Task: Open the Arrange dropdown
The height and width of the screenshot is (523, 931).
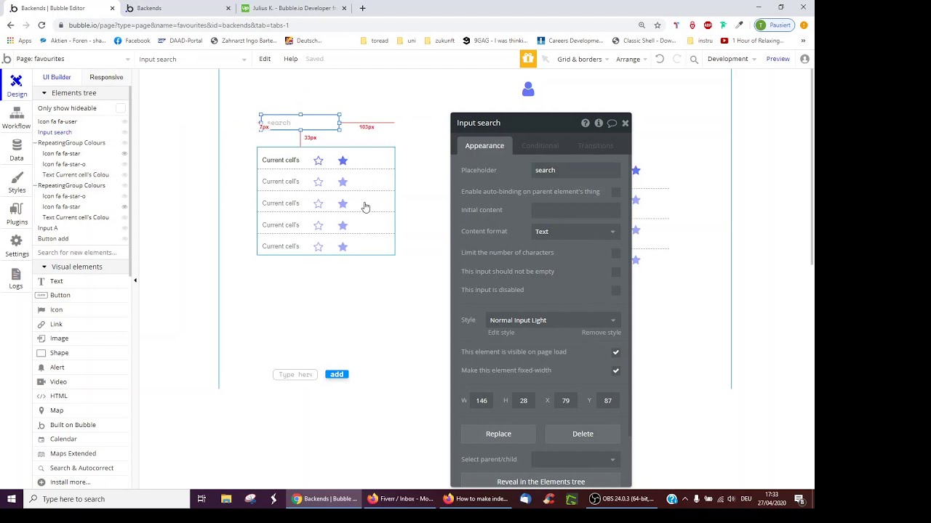Action: (x=631, y=59)
